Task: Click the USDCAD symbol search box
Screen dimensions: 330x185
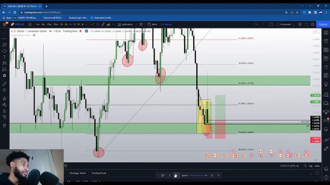Action: coord(19,24)
